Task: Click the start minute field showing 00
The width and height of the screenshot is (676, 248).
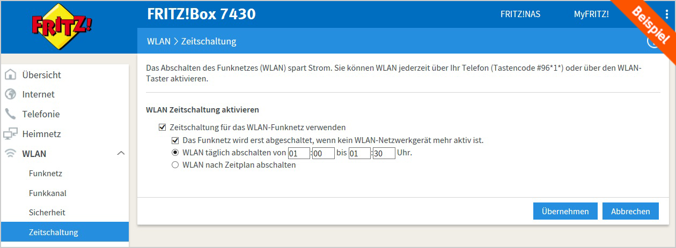Action: (324, 153)
